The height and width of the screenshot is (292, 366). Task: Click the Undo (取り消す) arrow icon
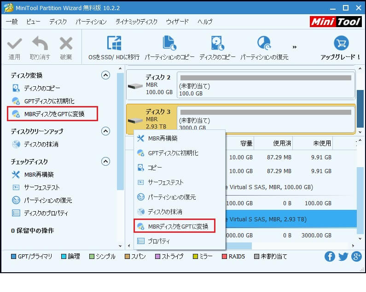(40, 43)
